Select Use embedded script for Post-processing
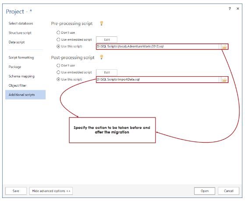Screen dimensions: 245x201 tap(58, 72)
